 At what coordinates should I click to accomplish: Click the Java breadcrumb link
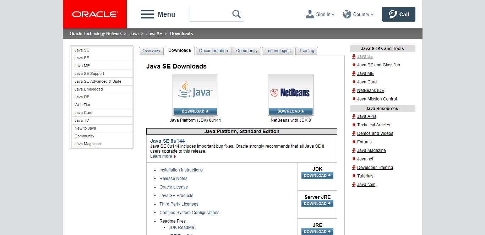coord(134,34)
